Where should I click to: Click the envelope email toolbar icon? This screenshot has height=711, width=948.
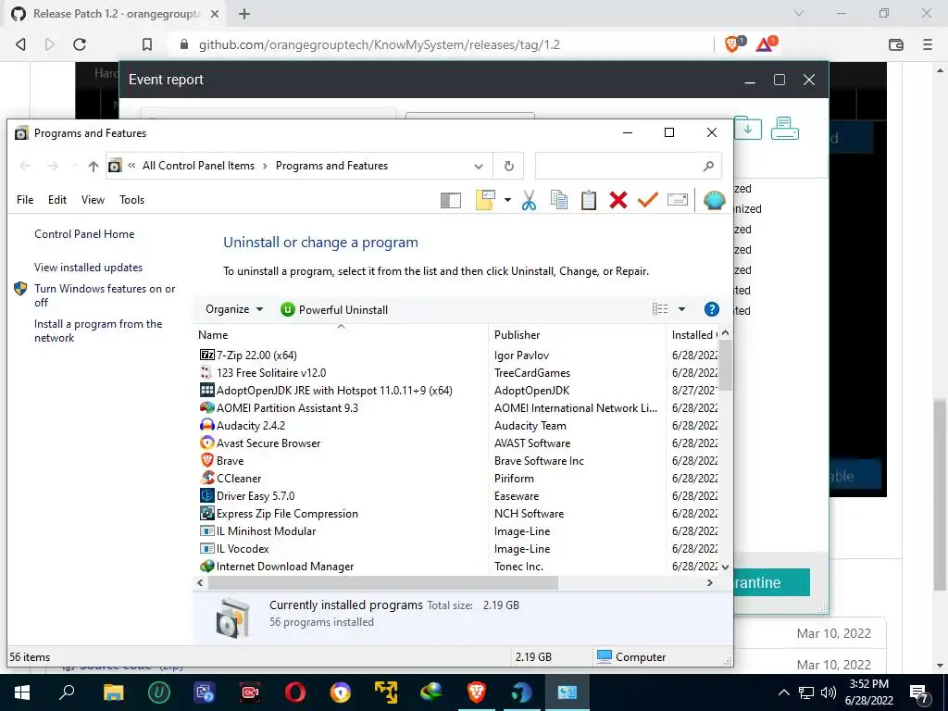(x=677, y=200)
